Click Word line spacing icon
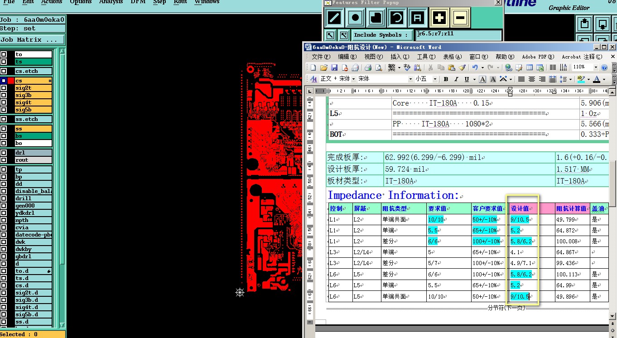Image resolution: width=617 pixels, height=338 pixels. pyautogui.click(x=563, y=79)
